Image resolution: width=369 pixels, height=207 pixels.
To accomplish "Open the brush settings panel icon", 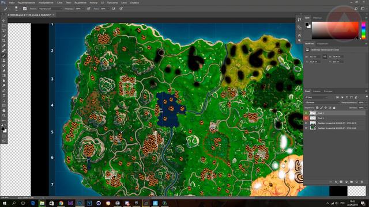I will [x=25, y=9].
